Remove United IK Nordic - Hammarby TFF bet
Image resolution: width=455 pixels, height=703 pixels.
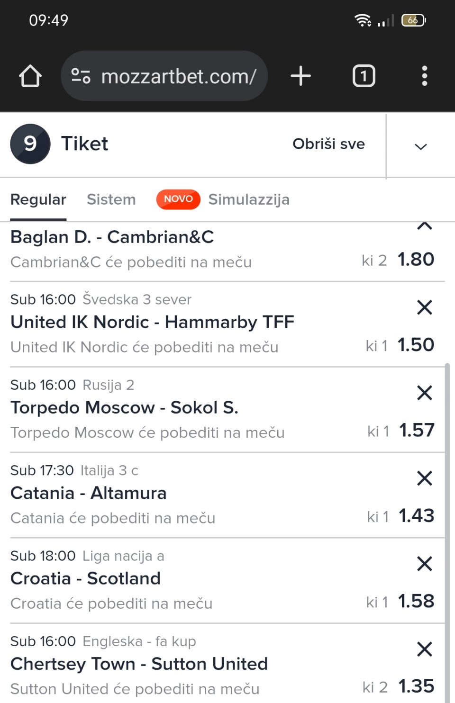click(x=424, y=307)
